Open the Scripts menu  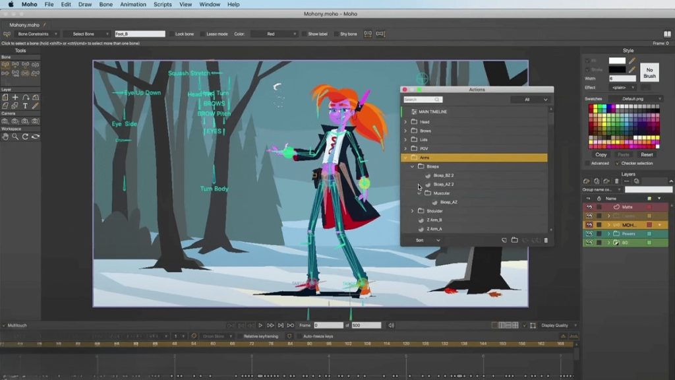click(x=162, y=5)
